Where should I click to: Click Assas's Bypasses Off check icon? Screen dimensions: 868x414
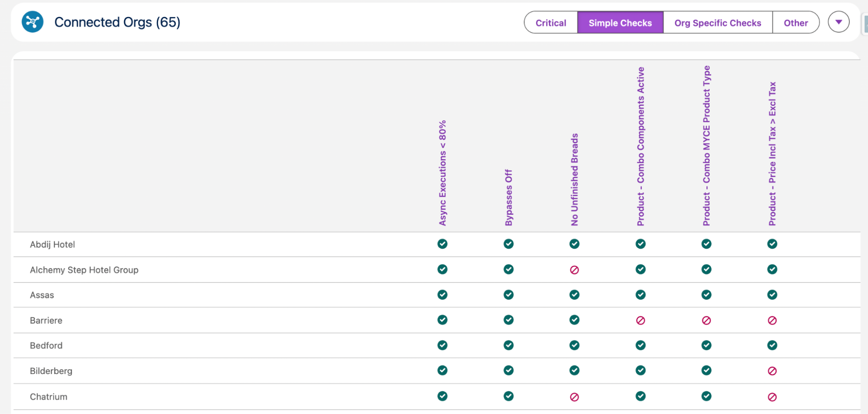click(508, 295)
